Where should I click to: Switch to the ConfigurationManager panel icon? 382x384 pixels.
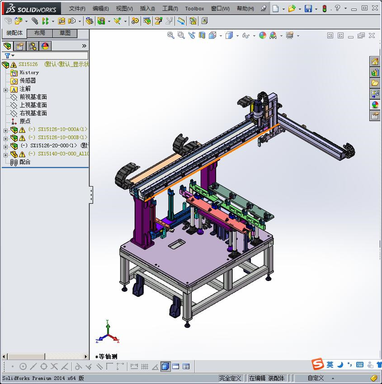[x=33, y=46]
